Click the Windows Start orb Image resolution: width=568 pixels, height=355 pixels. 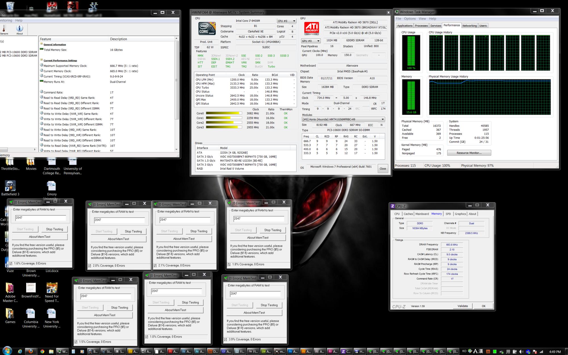pos(7,351)
